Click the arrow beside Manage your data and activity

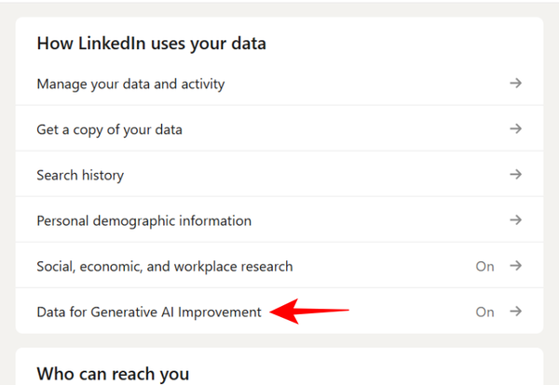click(x=515, y=84)
